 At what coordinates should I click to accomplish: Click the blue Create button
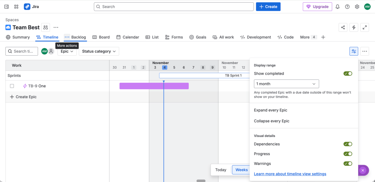pos(268,7)
